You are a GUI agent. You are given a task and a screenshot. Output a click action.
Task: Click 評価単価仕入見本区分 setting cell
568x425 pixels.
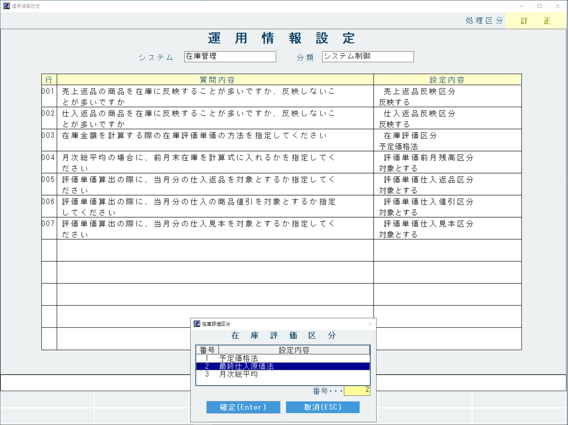pyautogui.click(x=448, y=229)
